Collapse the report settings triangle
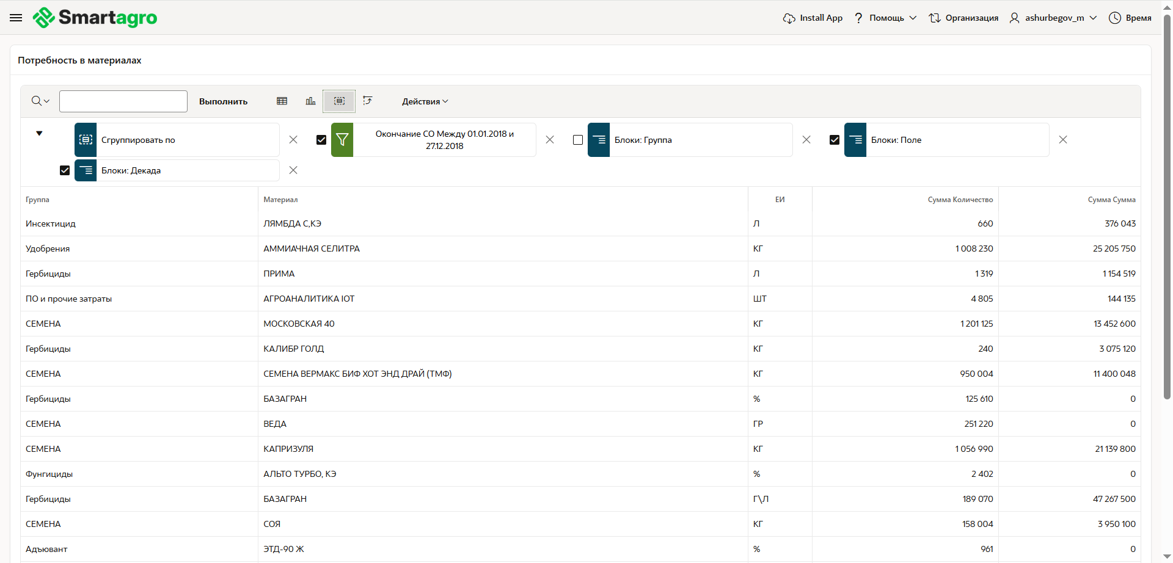Image resolution: width=1173 pixels, height=563 pixels. pyautogui.click(x=39, y=133)
